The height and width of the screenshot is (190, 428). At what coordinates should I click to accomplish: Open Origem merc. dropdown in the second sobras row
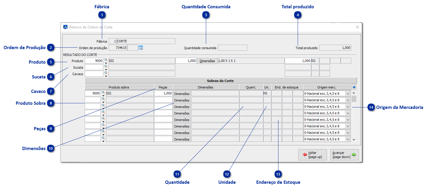tap(348, 100)
